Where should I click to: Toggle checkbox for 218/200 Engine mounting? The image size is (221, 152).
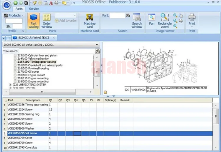point(15,81)
